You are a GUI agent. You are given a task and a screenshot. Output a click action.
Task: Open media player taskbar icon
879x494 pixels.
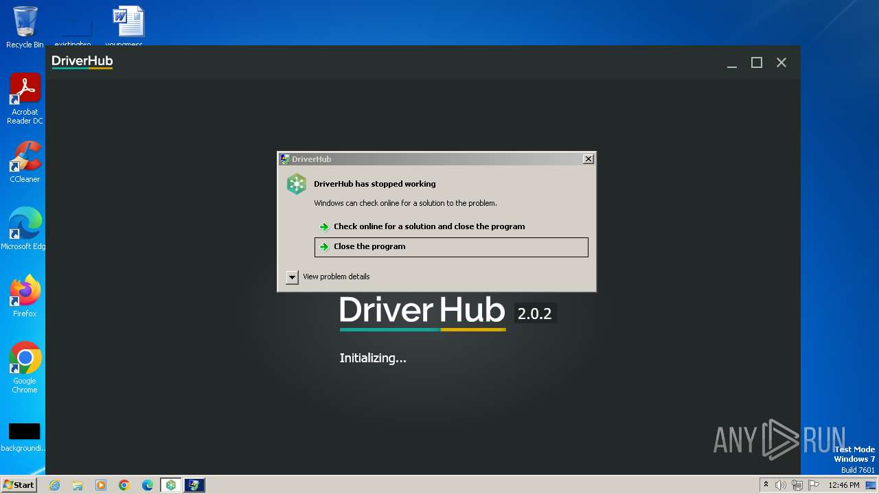coord(101,485)
